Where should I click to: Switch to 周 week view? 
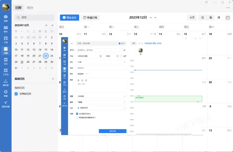(210, 18)
